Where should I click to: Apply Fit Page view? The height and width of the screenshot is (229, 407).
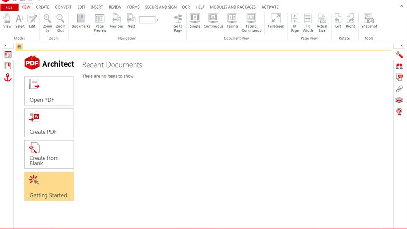pyautogui.click(x=294, y=23)
